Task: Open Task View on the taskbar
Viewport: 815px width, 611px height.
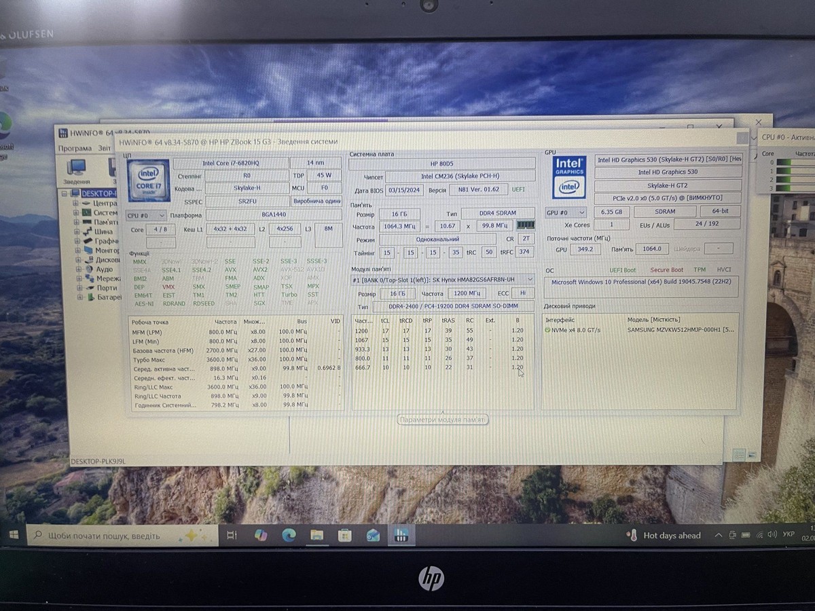Action: click(232, 535)
